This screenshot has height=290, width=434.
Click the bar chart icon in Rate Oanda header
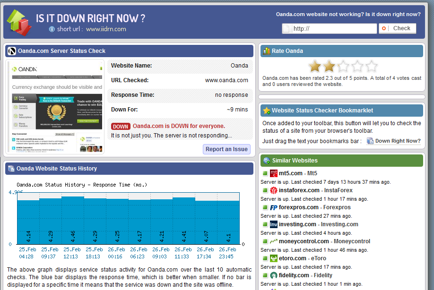[x=266, y=51]
